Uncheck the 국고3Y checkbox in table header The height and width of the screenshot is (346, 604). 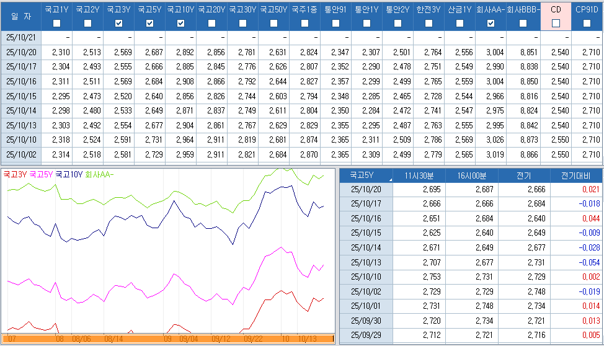[x=119, y=23]
